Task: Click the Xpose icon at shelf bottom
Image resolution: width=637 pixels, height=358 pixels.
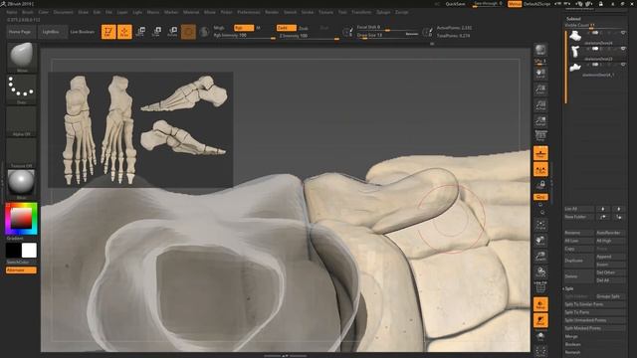Action: point(540,351)
